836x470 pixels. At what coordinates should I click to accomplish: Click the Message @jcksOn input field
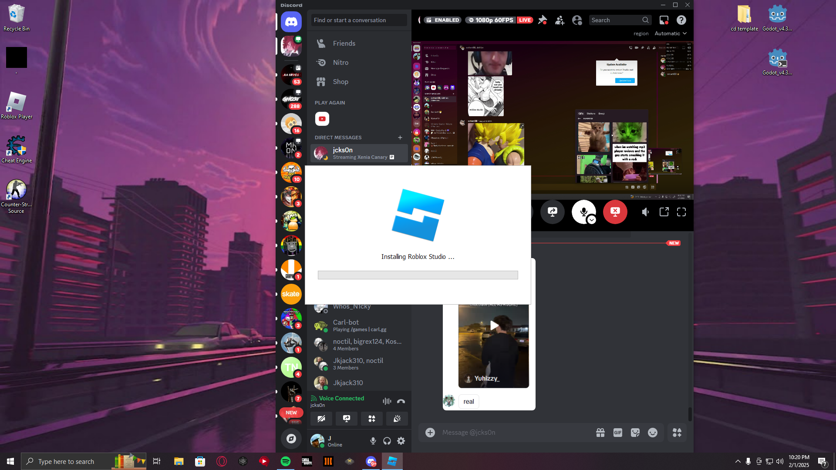(x=514, y=433)
